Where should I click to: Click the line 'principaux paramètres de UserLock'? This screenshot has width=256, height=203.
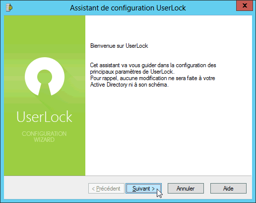pyautogui.click(x=132, y=72)
